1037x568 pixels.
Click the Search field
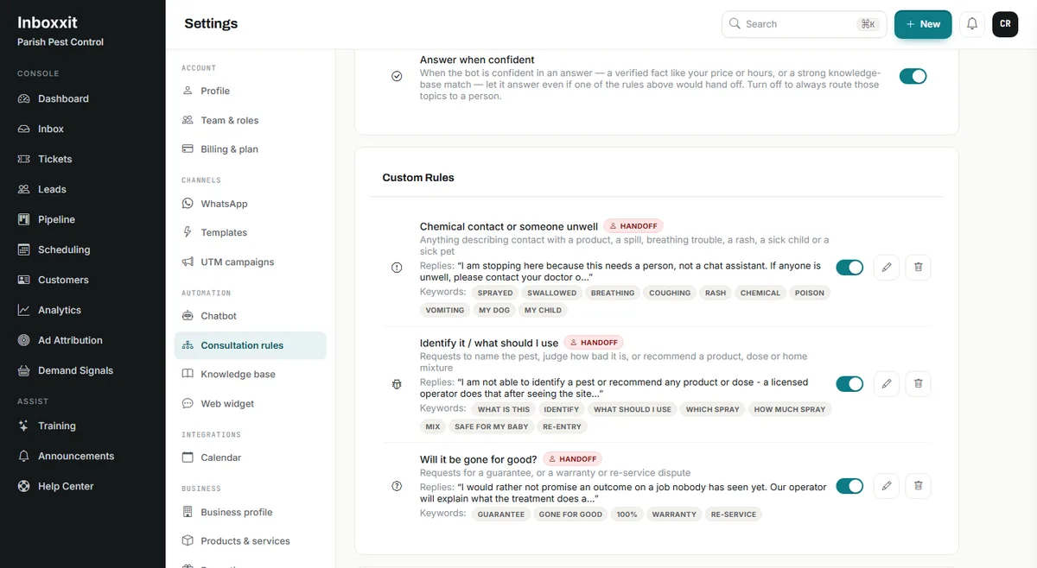(804, 24)
